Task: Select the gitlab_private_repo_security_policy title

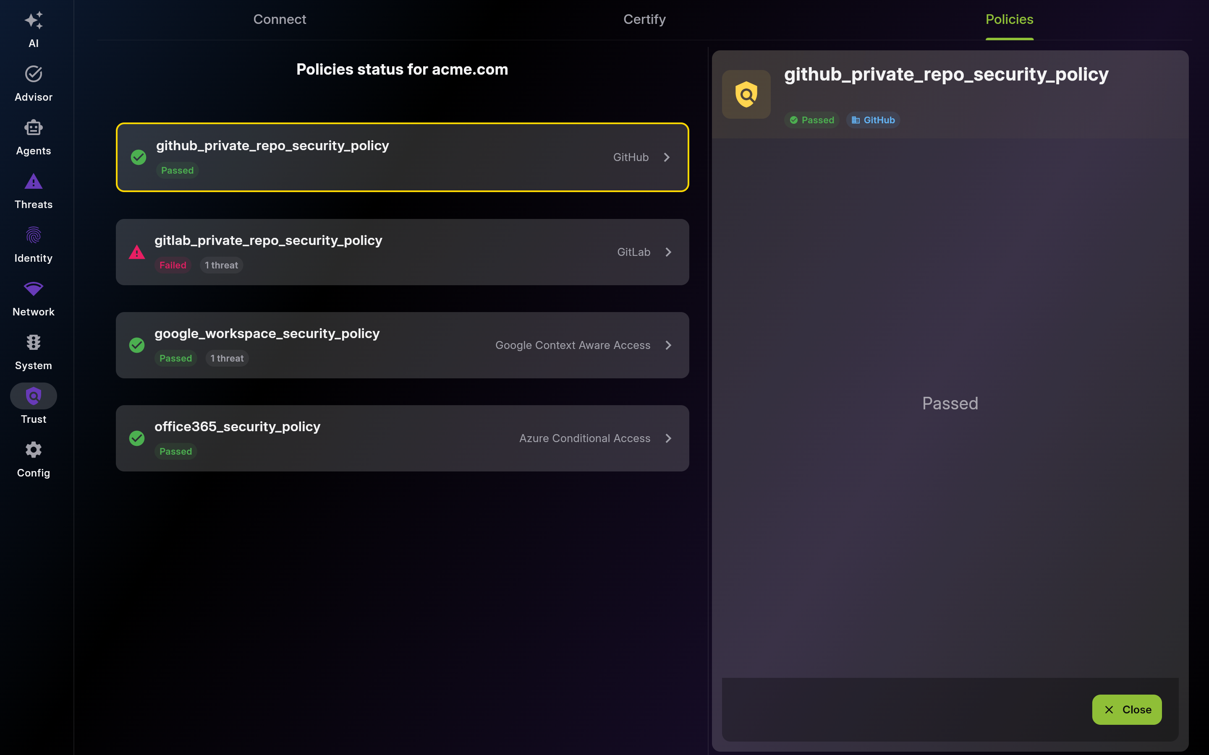Action: click(268, 241)
